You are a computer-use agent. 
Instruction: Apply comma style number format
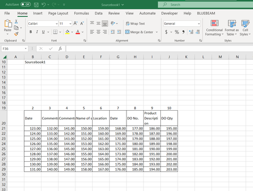[x=183, y=32]
